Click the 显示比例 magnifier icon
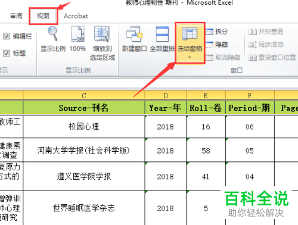The width and height of the screenshot is (298, 225). click(x=53, y=34)
